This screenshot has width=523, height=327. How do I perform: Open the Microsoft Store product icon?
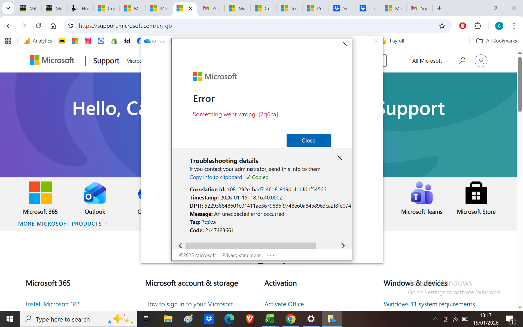coord(476,193)
